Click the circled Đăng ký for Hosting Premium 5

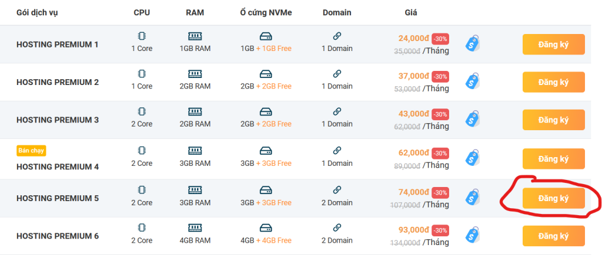tap(553, 198)
